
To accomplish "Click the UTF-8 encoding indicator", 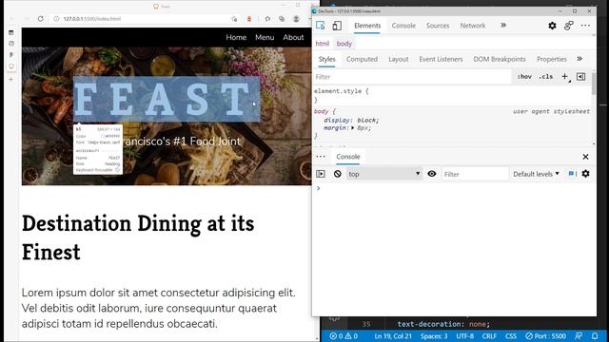I will click(x=465, y=336).
